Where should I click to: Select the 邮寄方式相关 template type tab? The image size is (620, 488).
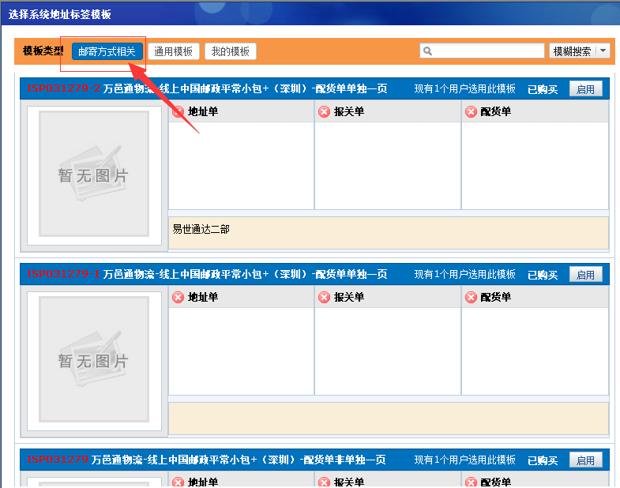coord(107,51)
